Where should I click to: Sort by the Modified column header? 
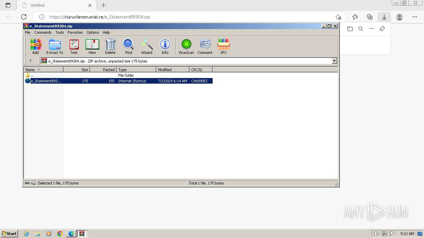click(173, 69)
